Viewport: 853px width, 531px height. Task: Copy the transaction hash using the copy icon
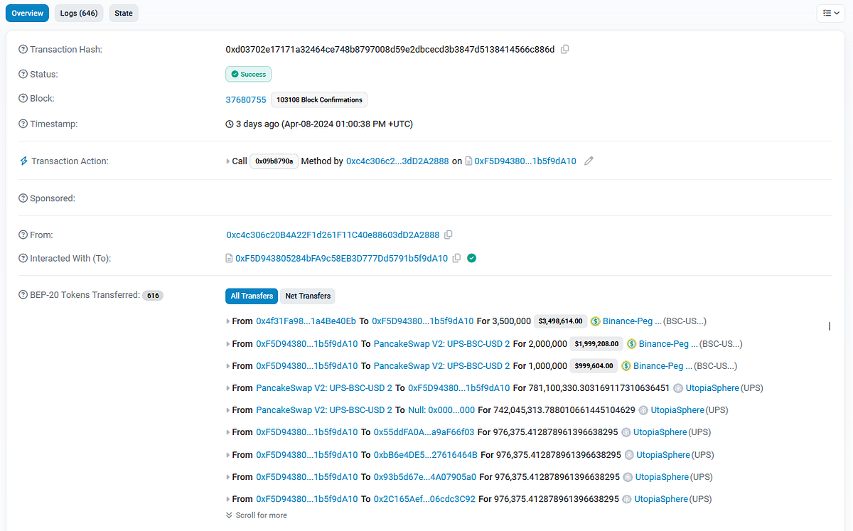click(x=564, y=49)
